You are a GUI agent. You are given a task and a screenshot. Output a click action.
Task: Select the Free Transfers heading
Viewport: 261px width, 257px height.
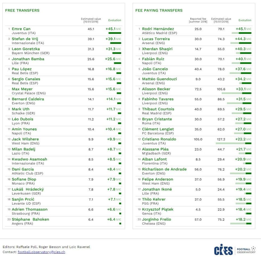(22, 10)
